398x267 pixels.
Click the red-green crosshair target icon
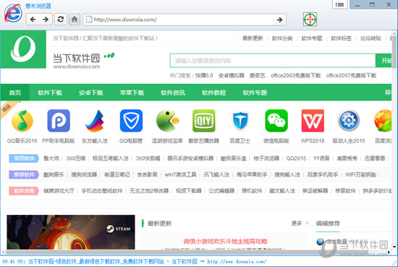point(310,20)
